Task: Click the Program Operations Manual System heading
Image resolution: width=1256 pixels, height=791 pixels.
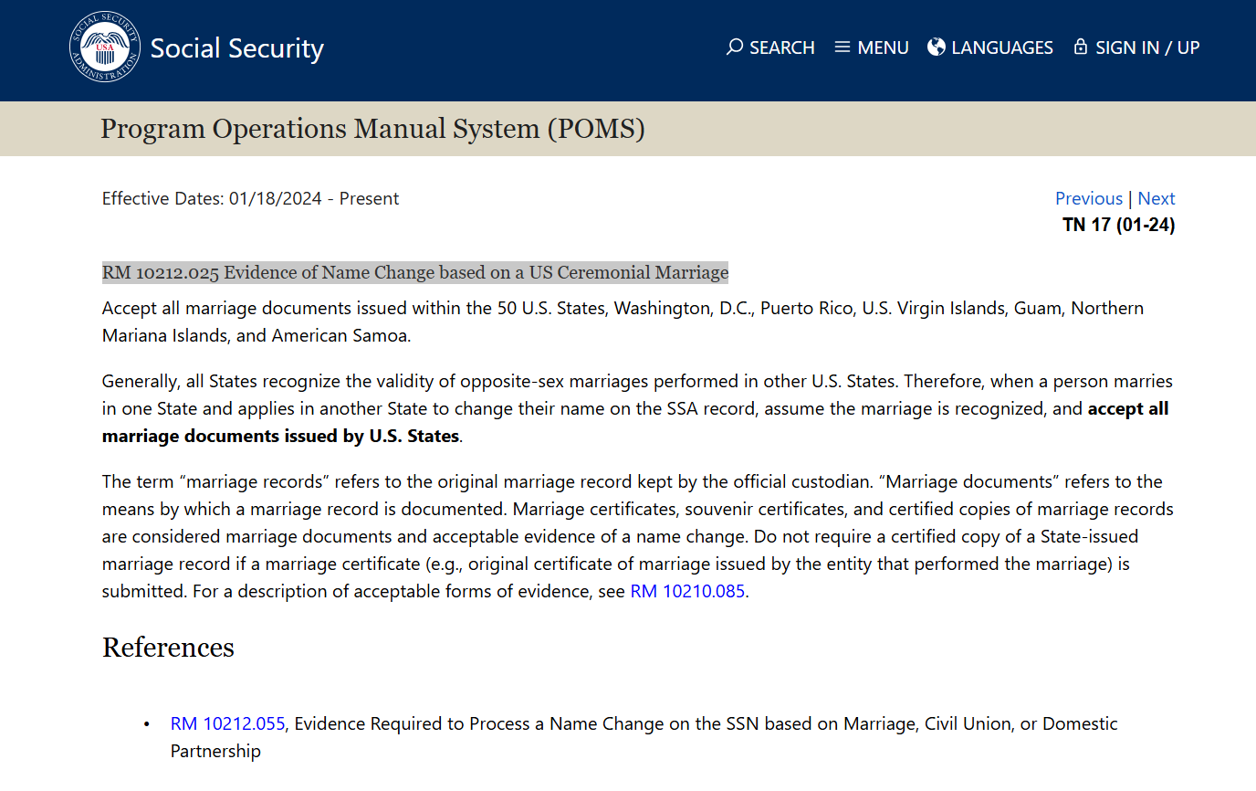Action: [372, 129]
